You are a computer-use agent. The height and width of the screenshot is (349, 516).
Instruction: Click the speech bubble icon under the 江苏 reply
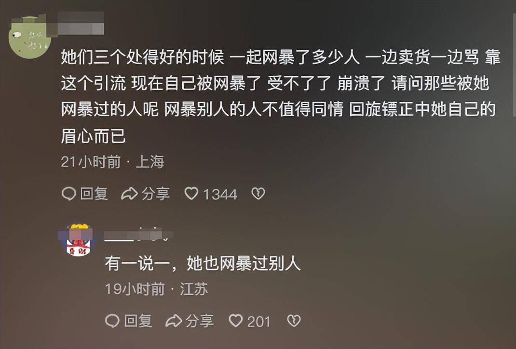click(112, 321)
